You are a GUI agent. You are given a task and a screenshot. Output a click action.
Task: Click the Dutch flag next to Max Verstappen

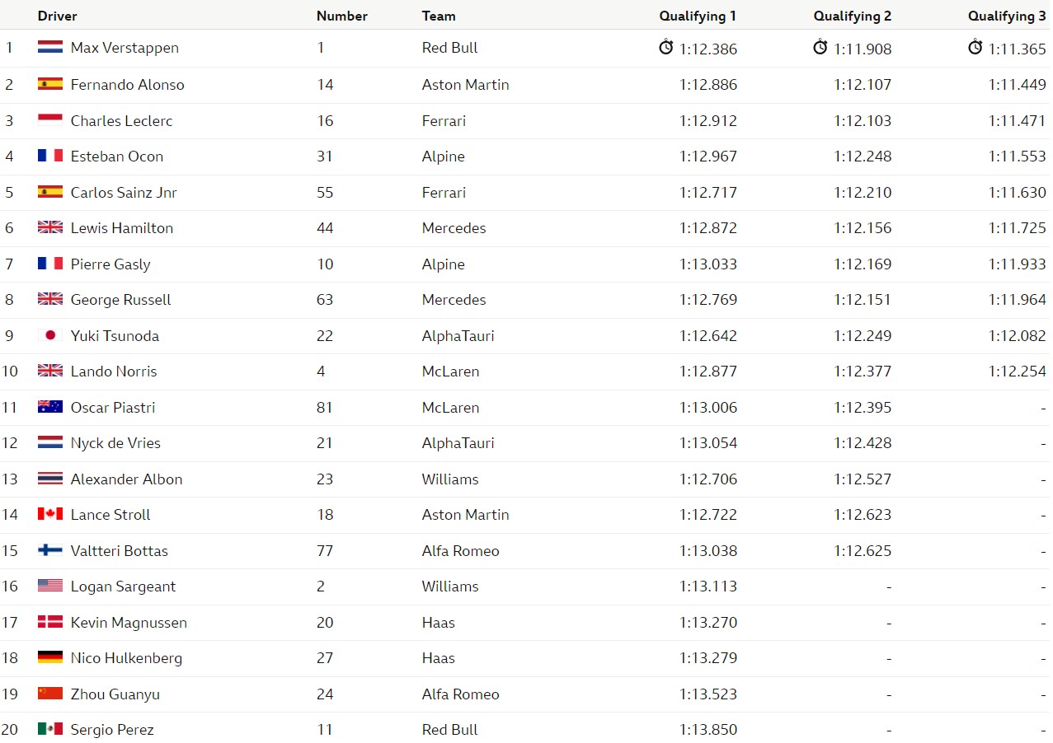(x=50, y=48)
